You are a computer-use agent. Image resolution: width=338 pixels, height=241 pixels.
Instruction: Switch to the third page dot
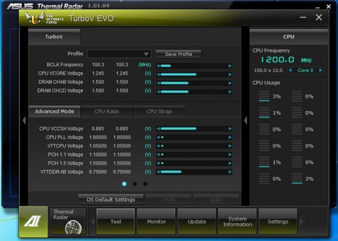145,184
